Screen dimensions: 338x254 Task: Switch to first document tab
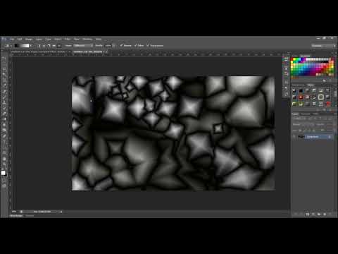pyautogui.click(x=38, y=52)
